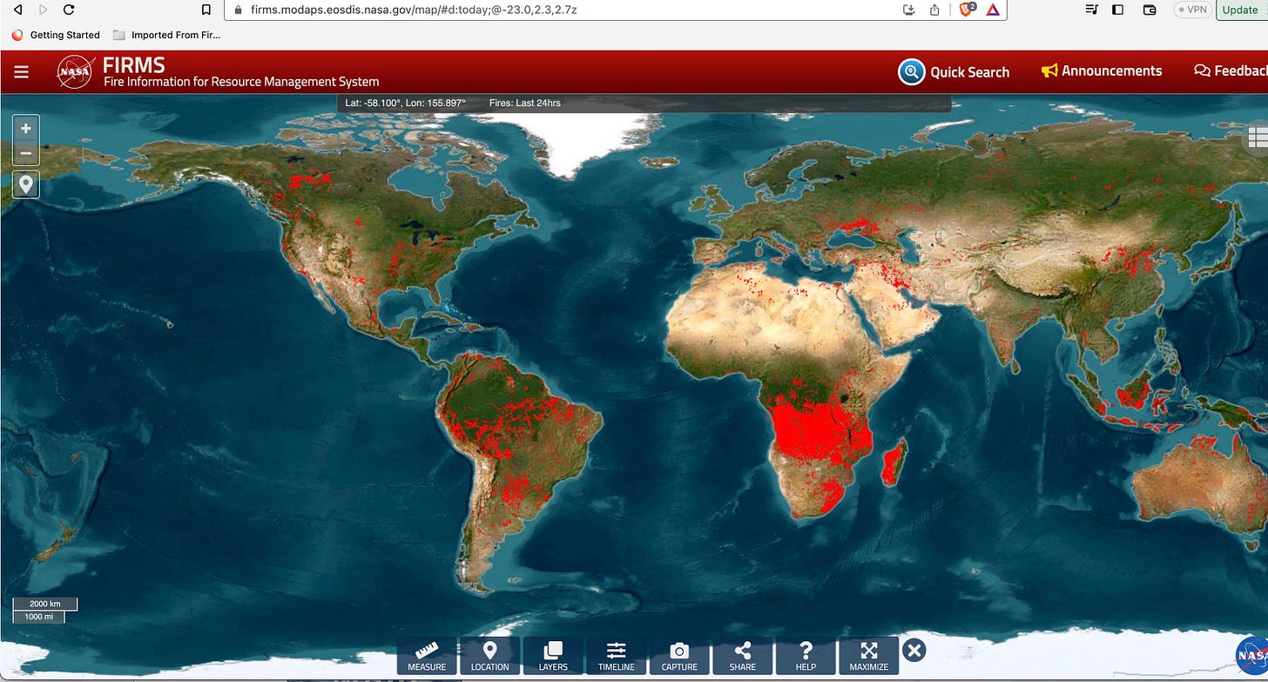Bookmark this page icon
The image size is (1268, 682).
(x=206, y=10)
